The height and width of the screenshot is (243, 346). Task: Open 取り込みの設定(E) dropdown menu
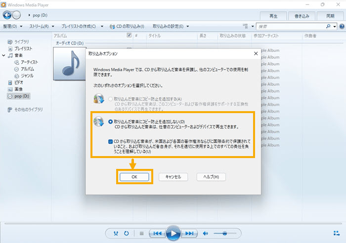pyautogui.click(x=171, y=27)
